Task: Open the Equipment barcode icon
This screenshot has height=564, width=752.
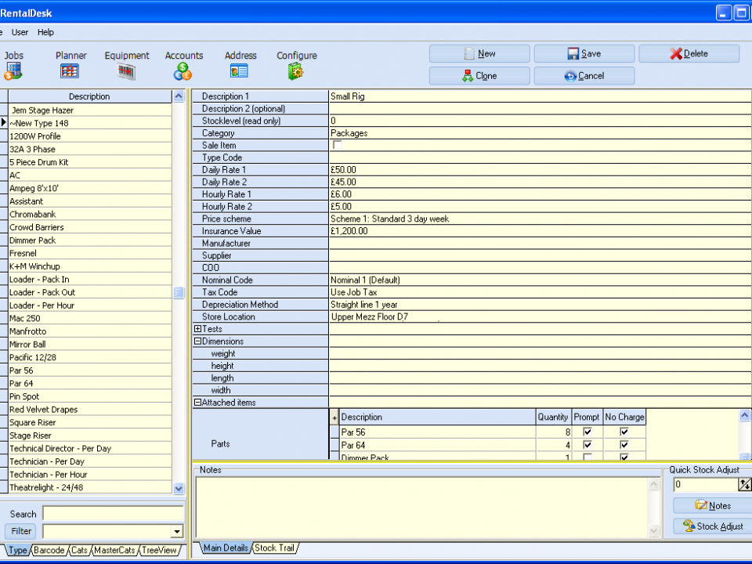Action: click(x=126, y=71)
